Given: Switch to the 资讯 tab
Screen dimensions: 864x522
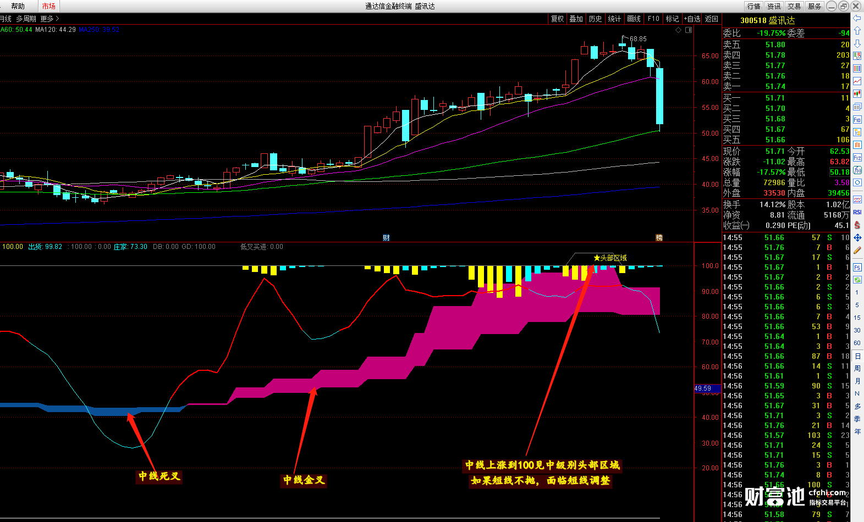Looking at the screenshot, I should click(x=774, y=6).
